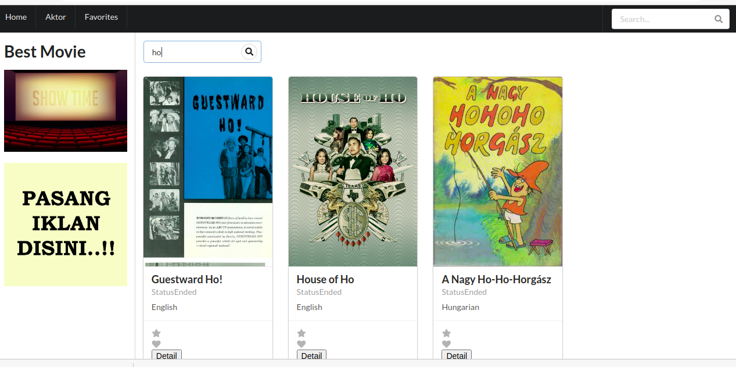
Task: Go to the Home menu item
Action: (x=16, y=17)
